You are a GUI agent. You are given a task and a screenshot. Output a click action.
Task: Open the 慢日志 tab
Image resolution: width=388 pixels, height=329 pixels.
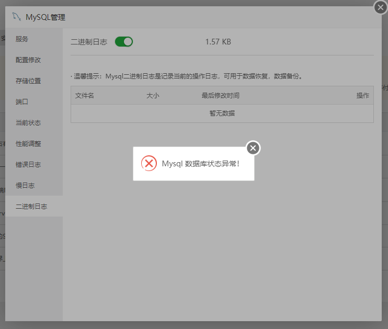coord(34,185)
